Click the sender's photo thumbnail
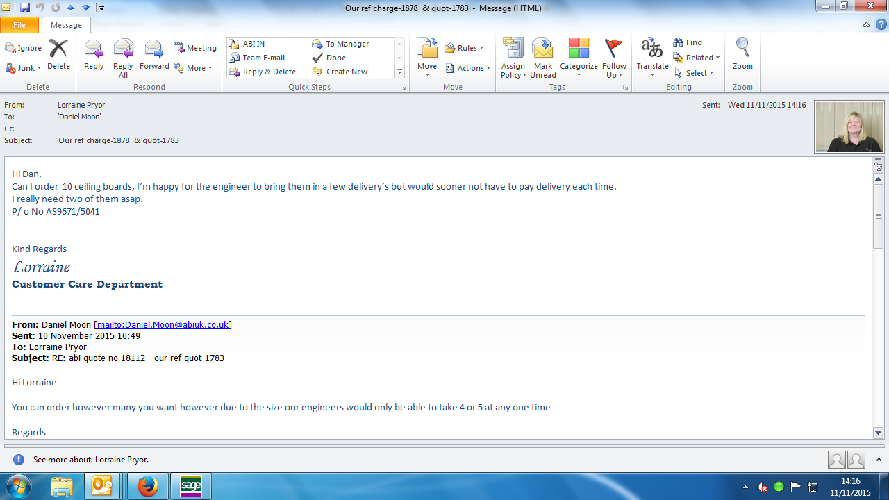 coord(849,126)
